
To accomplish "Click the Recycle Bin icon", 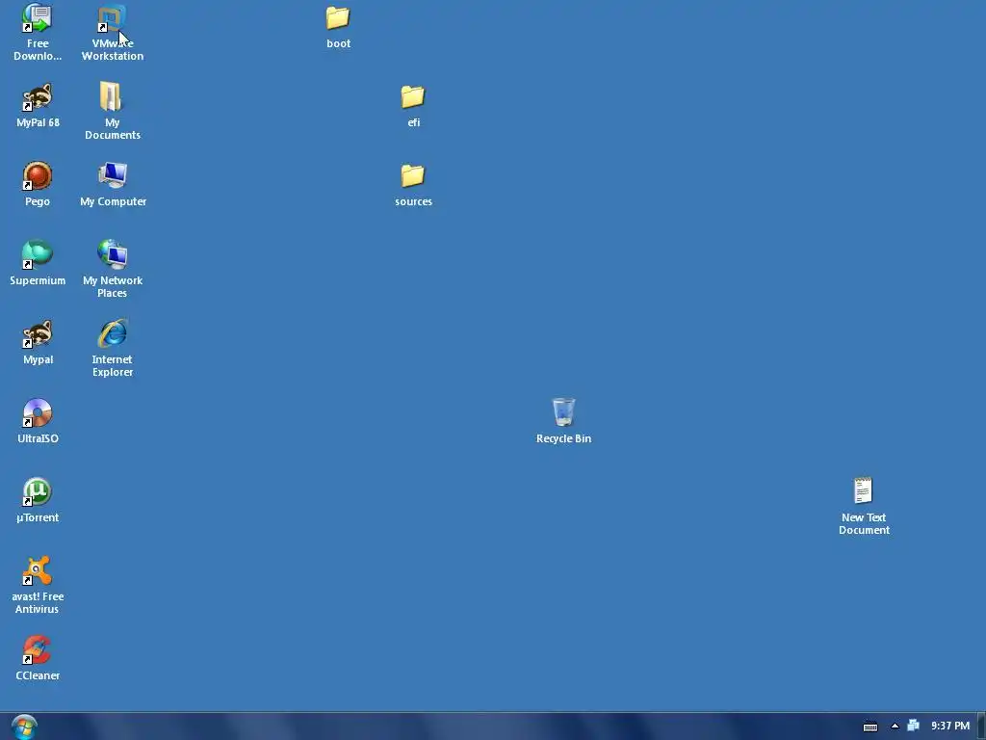I will (x=563, y=412).
